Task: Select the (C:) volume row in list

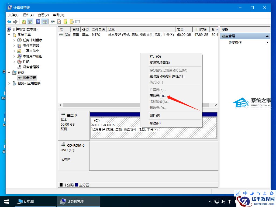Action: (x=138, y=35)
